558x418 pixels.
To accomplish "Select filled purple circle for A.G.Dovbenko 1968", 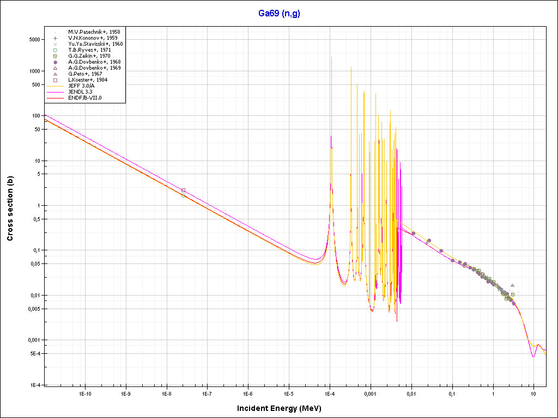I will [56, 62].
